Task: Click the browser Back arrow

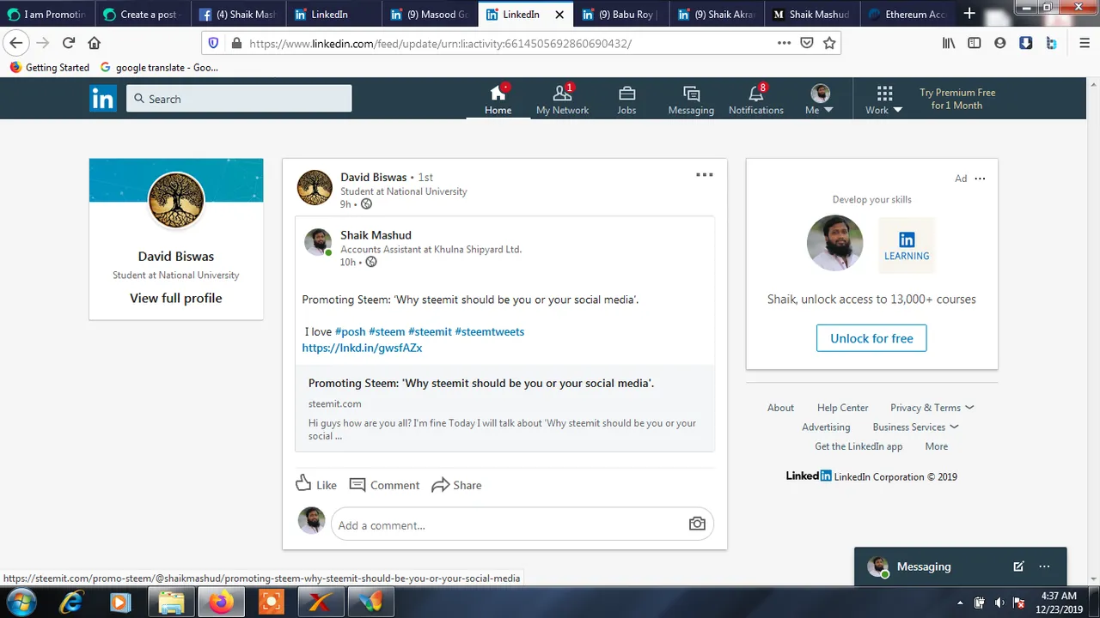Action: click(x=16, y=43)
